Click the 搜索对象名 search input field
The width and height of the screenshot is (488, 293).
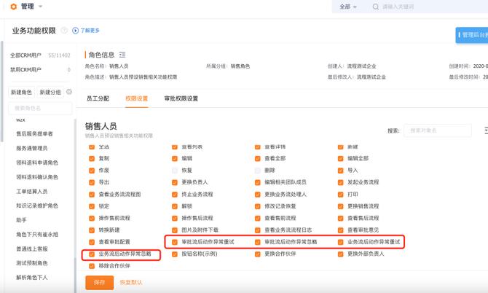[x=434, y=130]
